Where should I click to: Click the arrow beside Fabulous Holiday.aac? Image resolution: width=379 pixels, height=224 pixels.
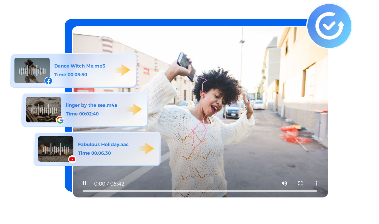[x=146, y=149]
